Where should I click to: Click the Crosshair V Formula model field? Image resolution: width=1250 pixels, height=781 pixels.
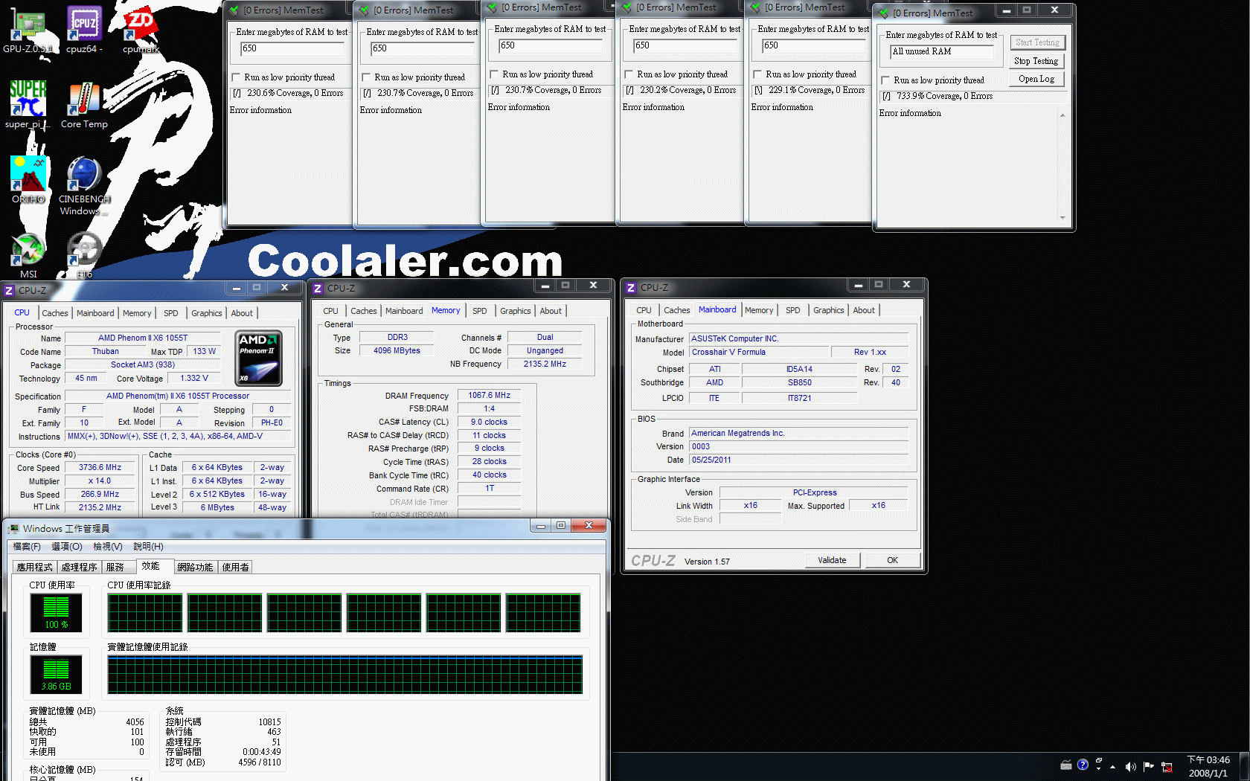758,353
